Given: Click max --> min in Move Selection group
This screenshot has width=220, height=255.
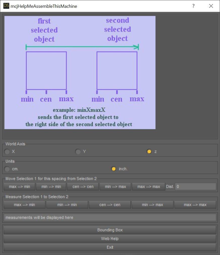Looking at the screenshot, I should pyautogui.click(x=19, y=187).
